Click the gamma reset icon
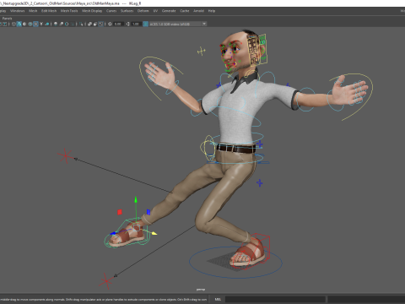This screenshot has height=304, width=405. [x=127, y=24]
